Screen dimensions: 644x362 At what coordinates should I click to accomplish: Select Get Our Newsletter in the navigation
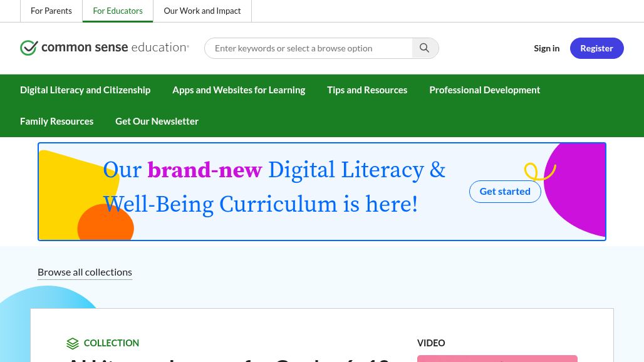(x=157, y=121)
